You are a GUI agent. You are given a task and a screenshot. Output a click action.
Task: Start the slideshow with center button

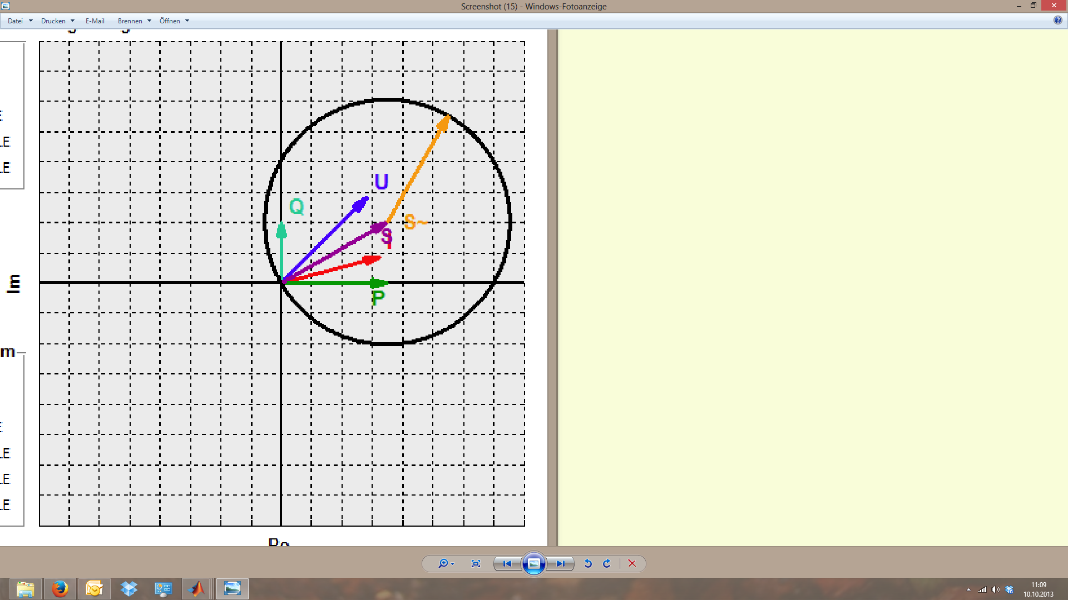[533, 563]
